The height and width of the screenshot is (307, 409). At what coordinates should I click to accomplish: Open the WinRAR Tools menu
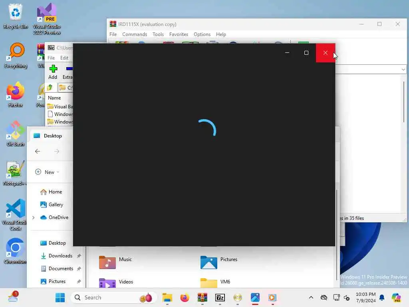pyautogui.click(x=158, y=34)
